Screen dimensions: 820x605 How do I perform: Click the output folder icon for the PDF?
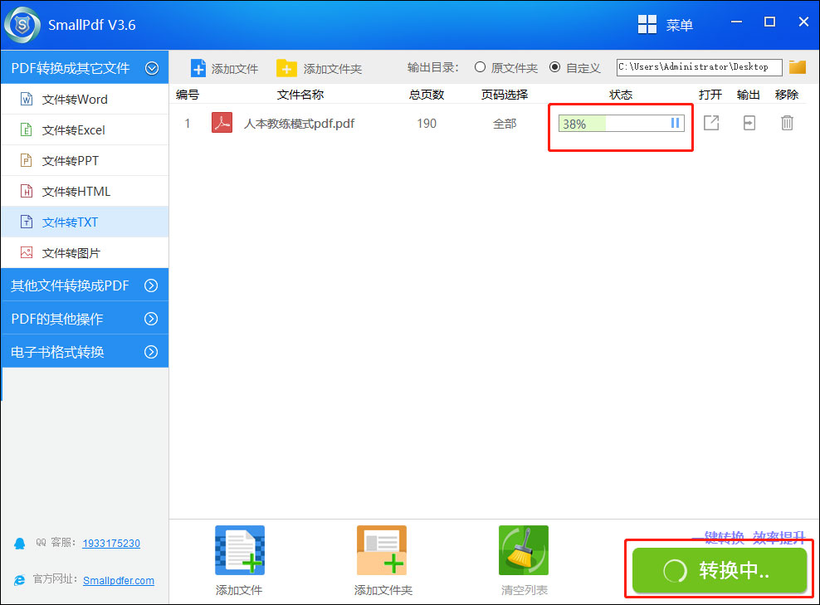pos(749,122)
